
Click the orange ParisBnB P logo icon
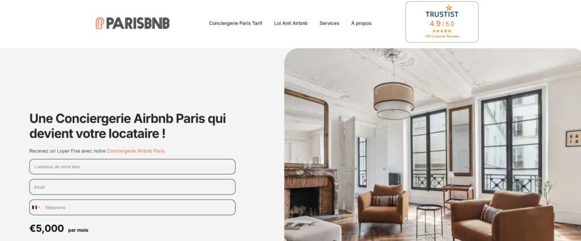[x=100, y=23]
